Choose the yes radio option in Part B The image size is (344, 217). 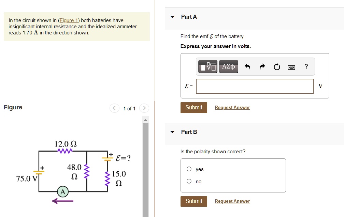point(189,169)
